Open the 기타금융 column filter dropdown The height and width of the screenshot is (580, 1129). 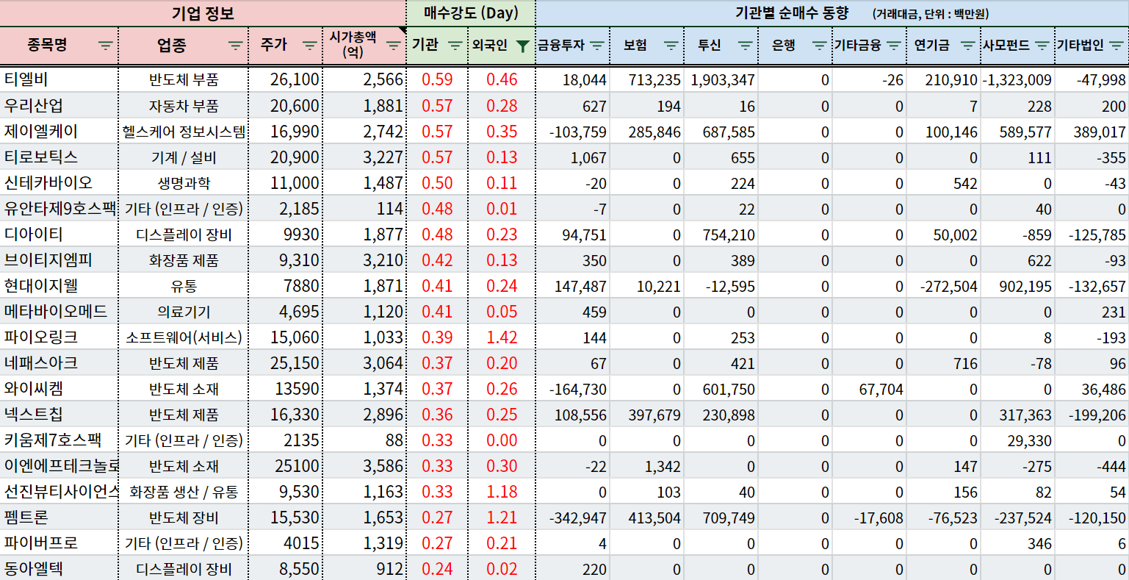893,46
